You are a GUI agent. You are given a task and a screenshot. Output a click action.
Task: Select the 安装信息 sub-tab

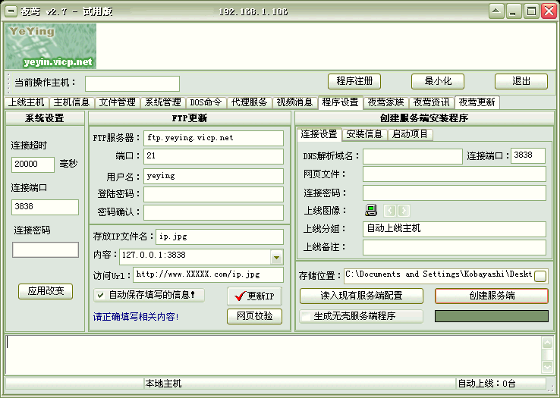364,134
